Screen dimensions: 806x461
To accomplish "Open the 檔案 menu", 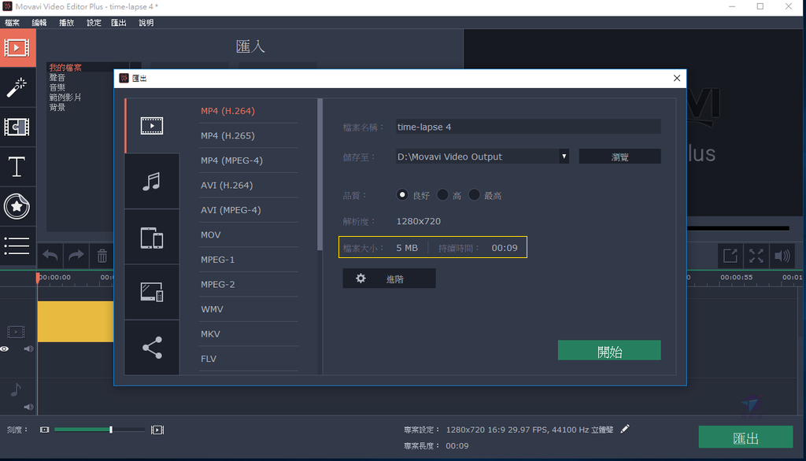I will pyautogui.click(x=12, y=23).
